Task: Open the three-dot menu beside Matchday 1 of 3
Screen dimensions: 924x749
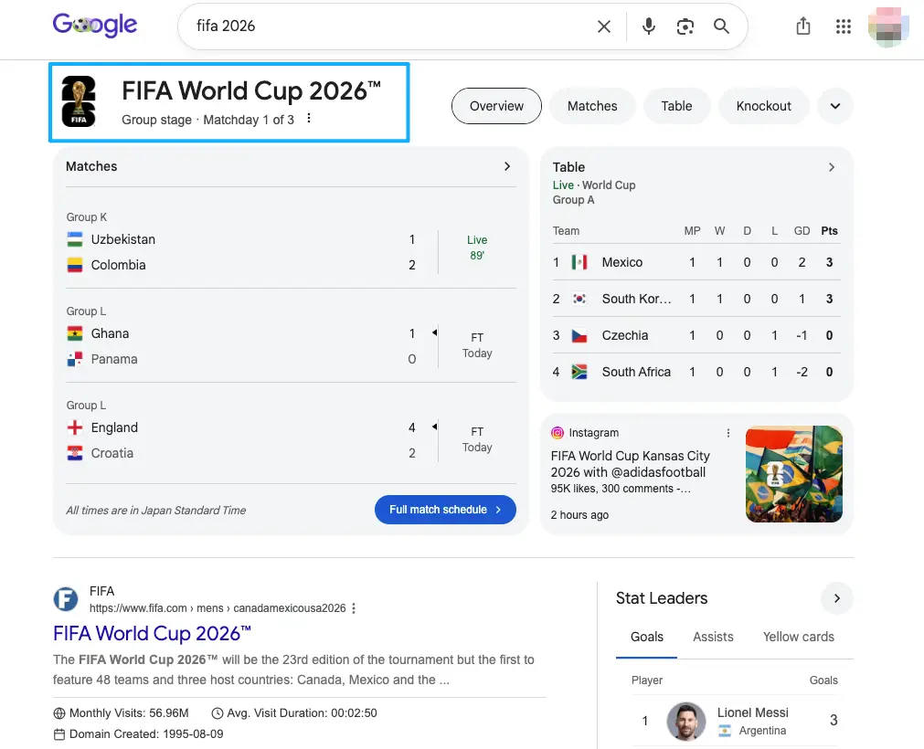Action: (x=309, y=119)
